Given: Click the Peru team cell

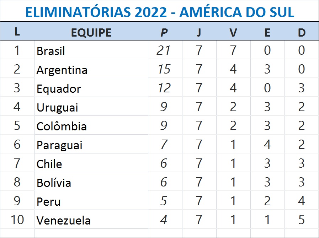Looking at the screenshot, I should click(x=49, y=202).
